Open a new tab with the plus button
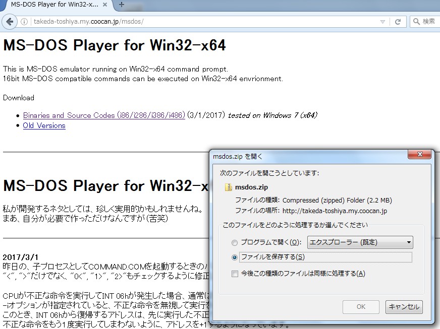Image resolution: width=440 pixels, height=329 pixels. click(122, 5)
